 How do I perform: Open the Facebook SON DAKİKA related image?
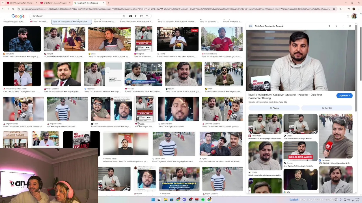coord(335,136)
